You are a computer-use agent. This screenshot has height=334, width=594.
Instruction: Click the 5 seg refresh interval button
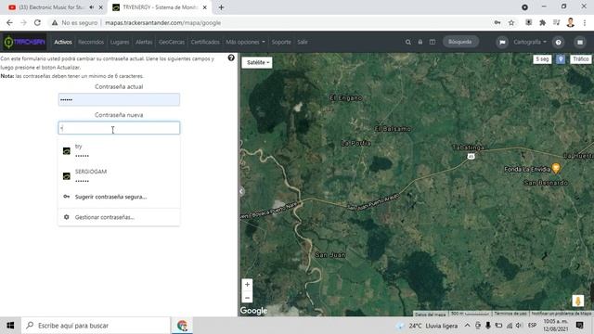point(542,59)
